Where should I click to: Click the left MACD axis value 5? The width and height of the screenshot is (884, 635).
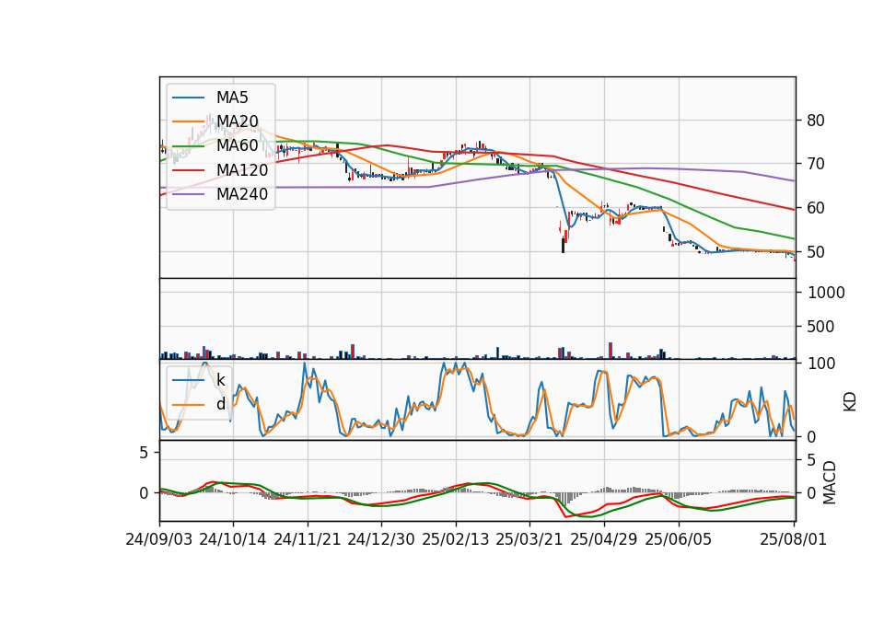pyautogui.click(x=144, y=453)
